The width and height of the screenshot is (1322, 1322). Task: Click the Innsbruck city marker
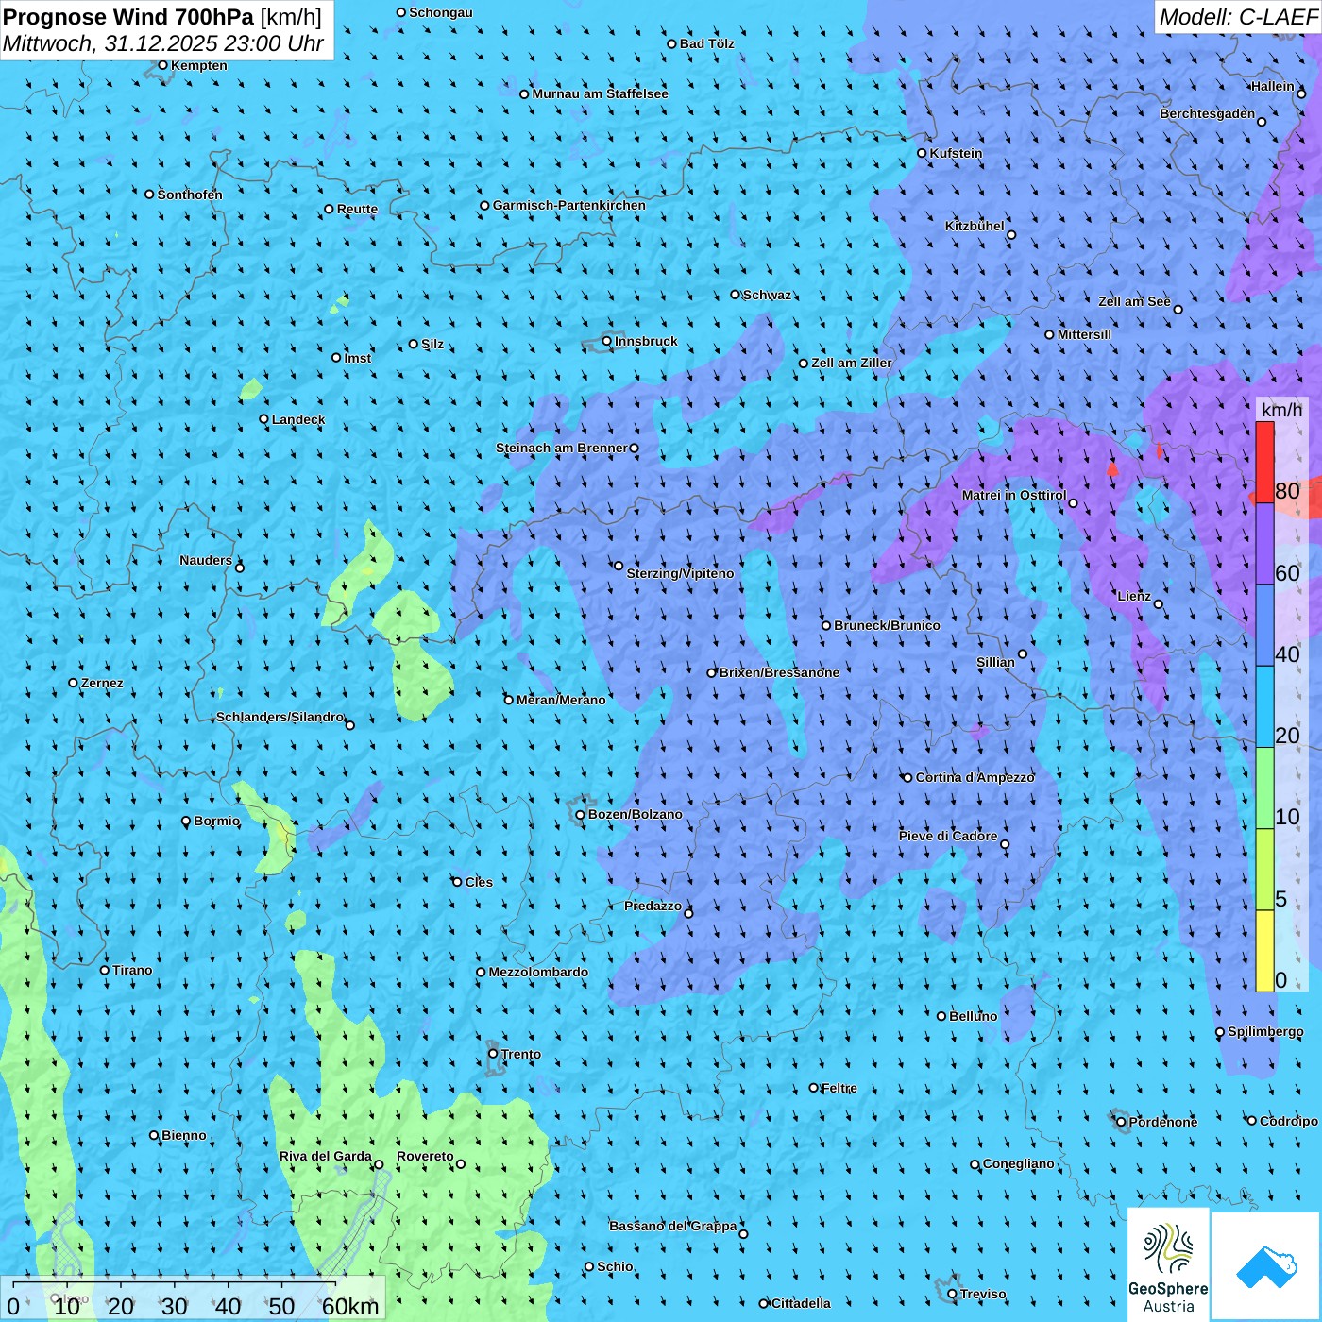[x=607, y=341]
